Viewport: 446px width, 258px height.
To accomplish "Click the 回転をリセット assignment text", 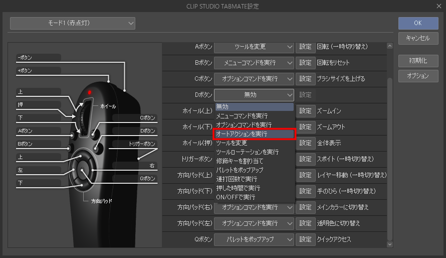I will [333, 63].
